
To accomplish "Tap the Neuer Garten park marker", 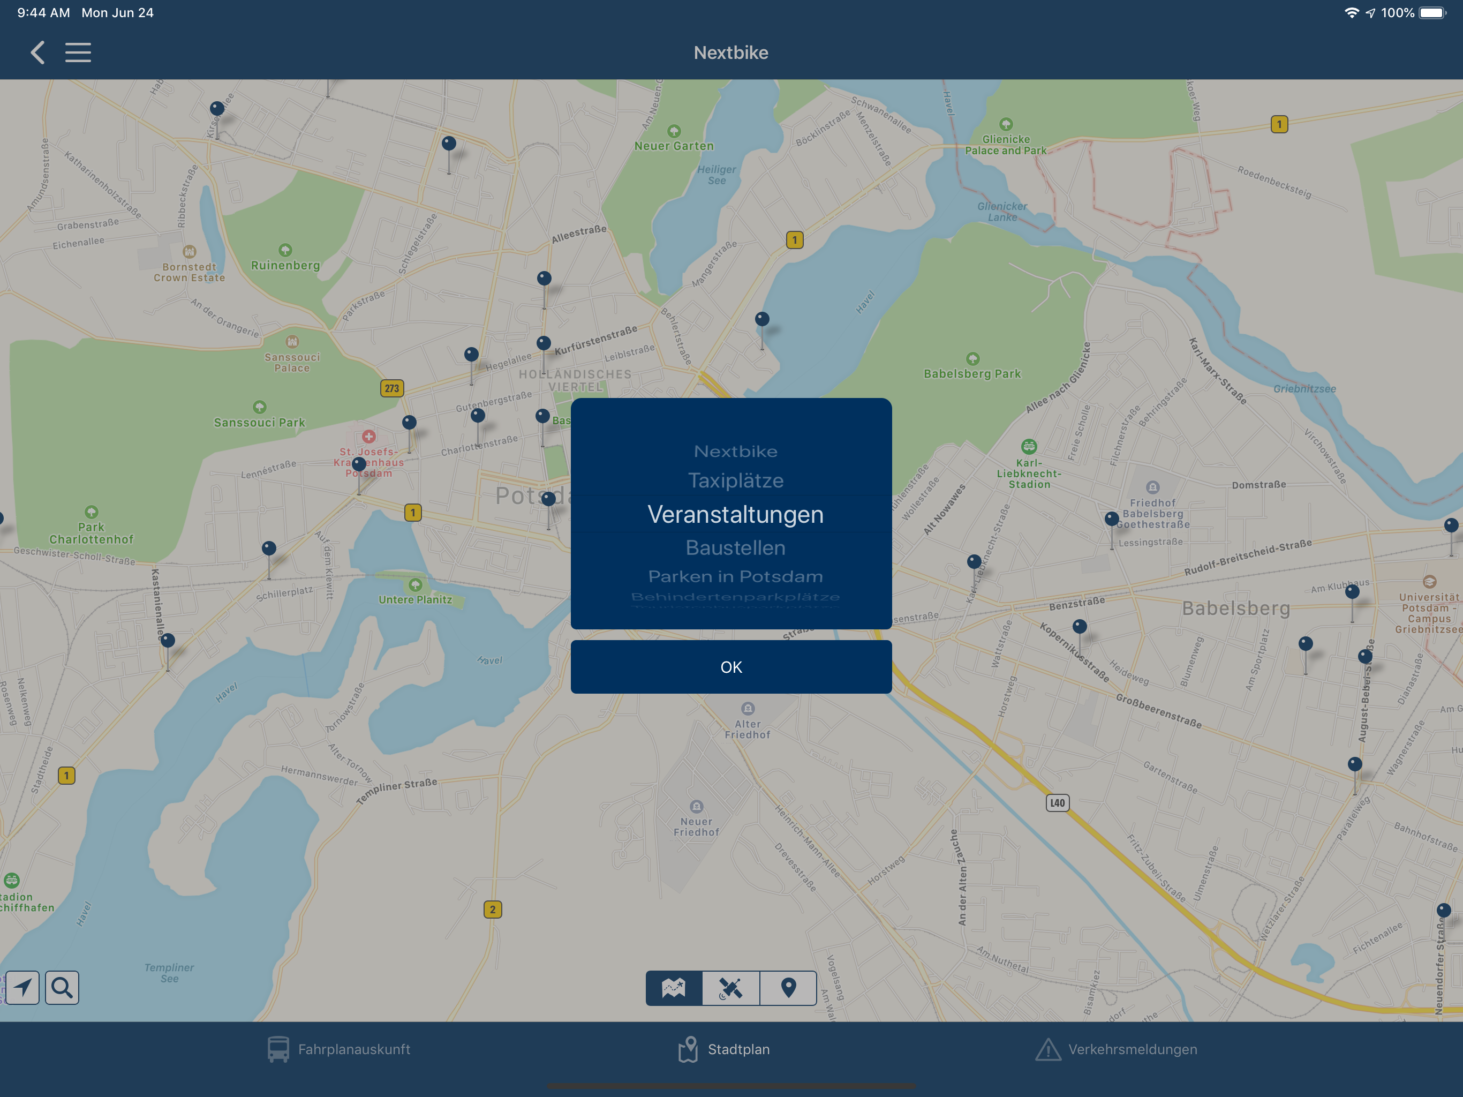I will (x=674, y=131).
